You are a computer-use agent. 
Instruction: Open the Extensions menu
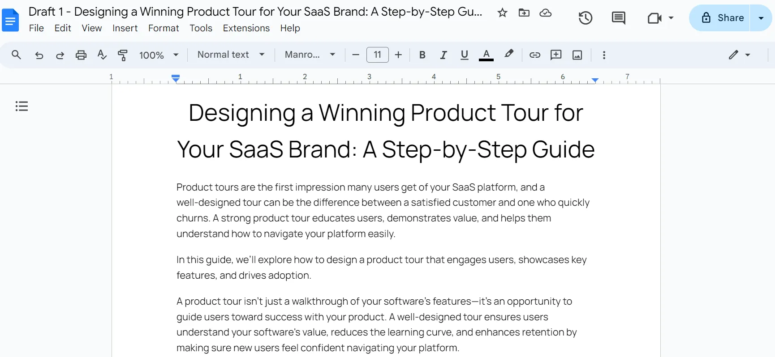pyautogui.click(x=246, y=28)
